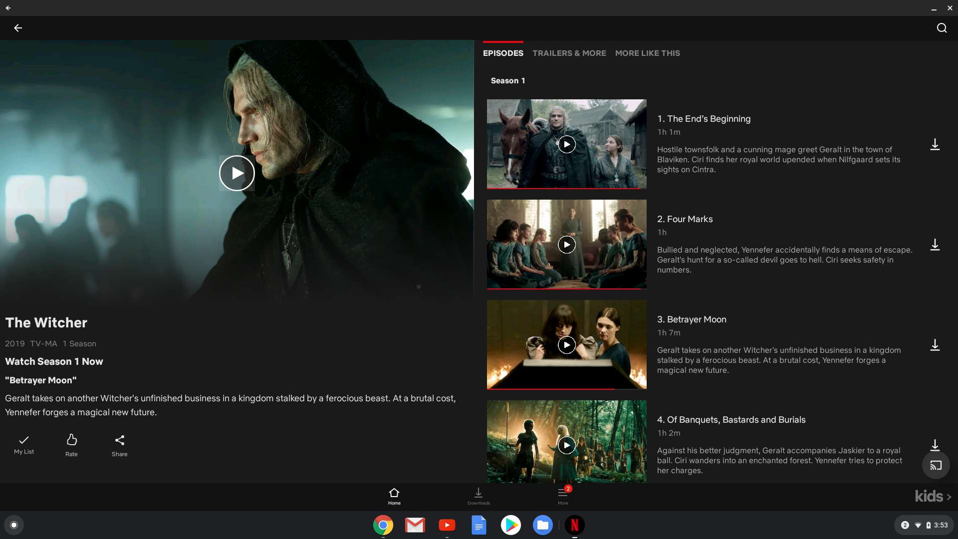958x539 pixels.
Task: Click the Netflix icon in the shelf
Action: [x=575, y=525]
